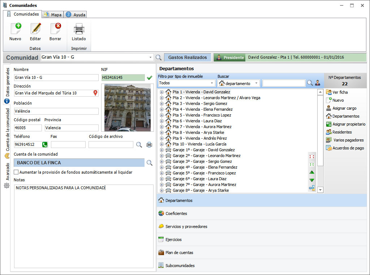Switch to the Comunidades ribbon tab

point(23,14)
